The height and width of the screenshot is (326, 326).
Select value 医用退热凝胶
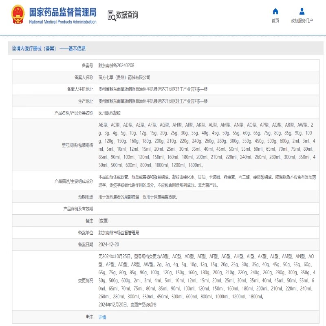(x=110, y=113)
